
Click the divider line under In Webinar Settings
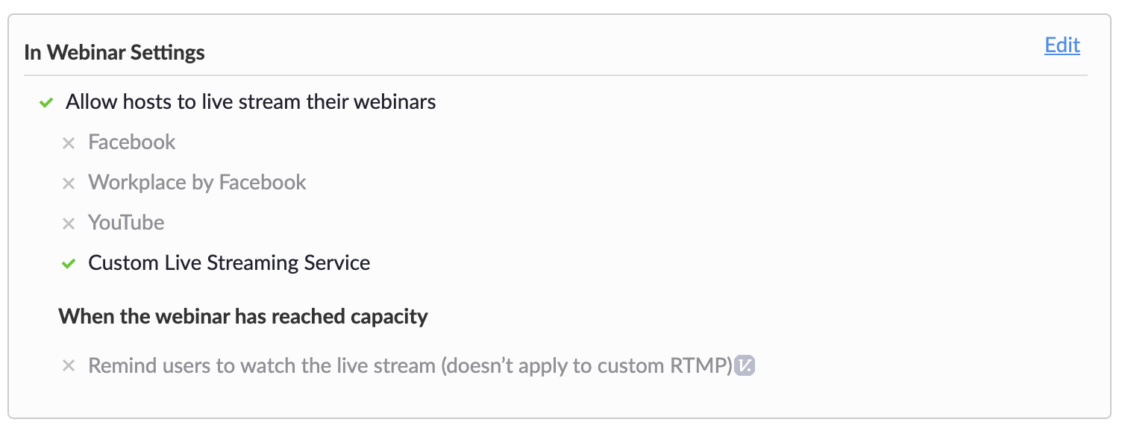(555, 75)
